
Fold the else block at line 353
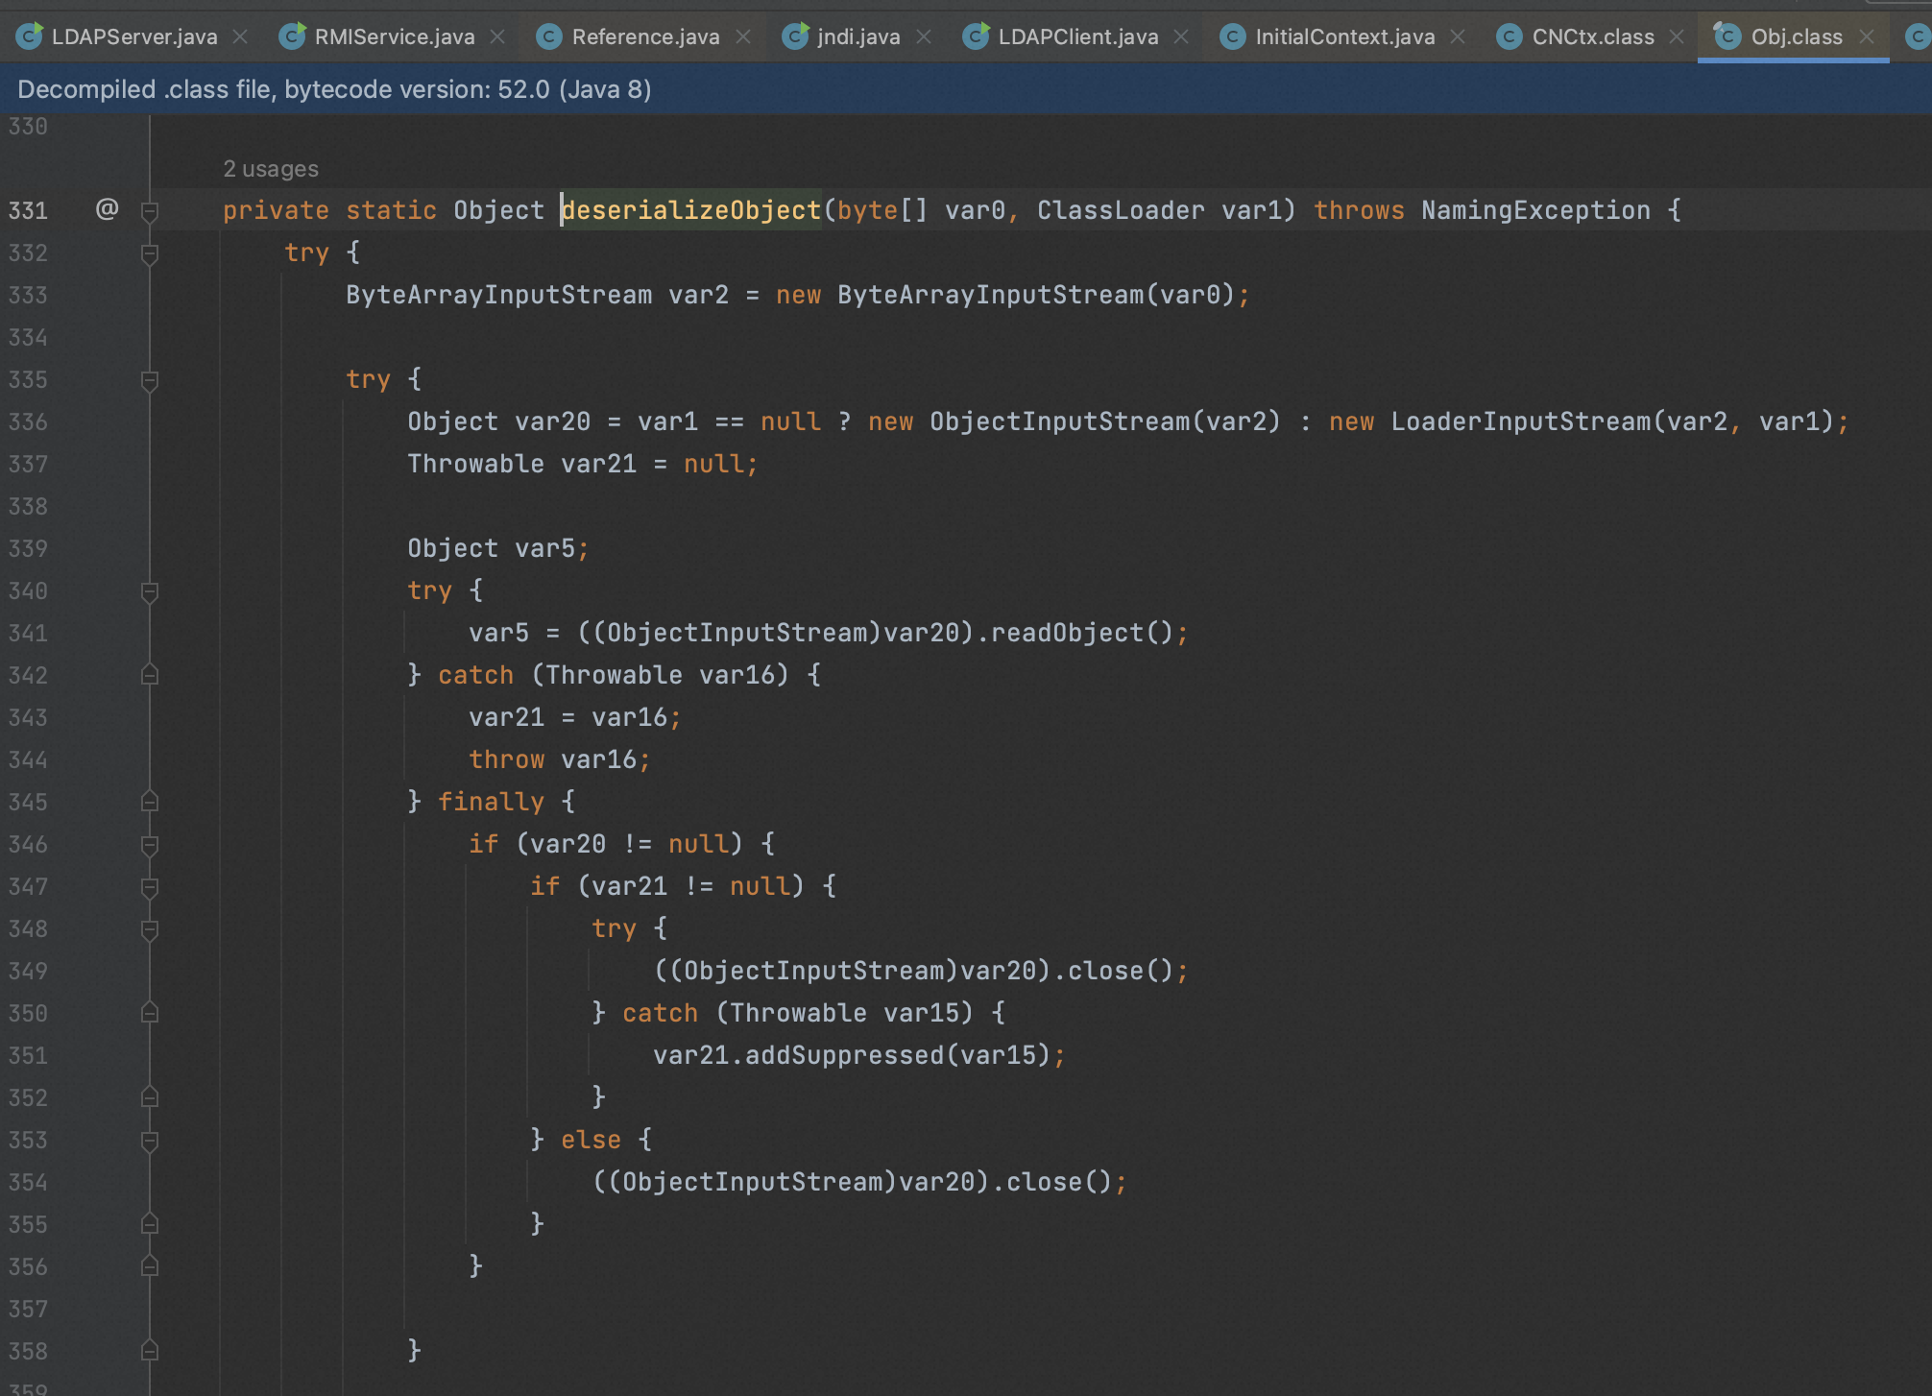149,1140
